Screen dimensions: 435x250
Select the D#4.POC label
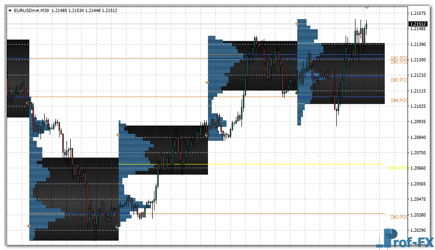point(399,100)
